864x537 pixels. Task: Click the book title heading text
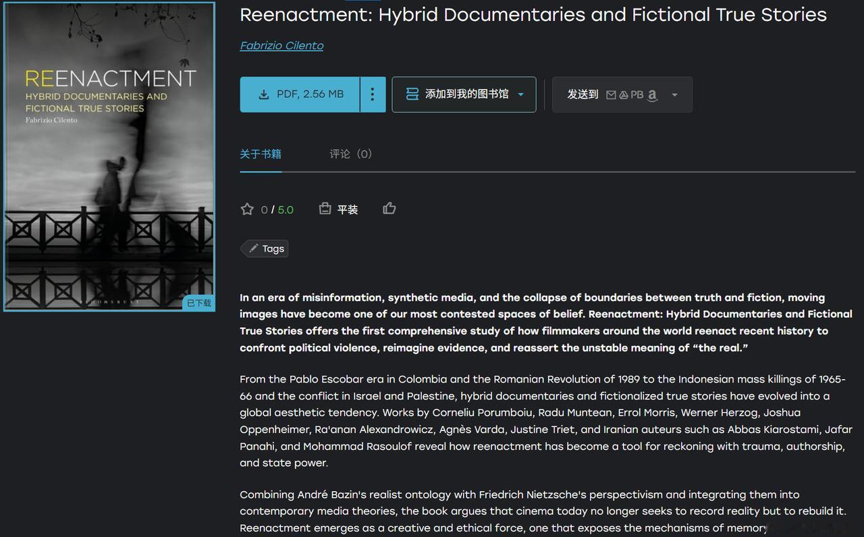pos(533,15)
